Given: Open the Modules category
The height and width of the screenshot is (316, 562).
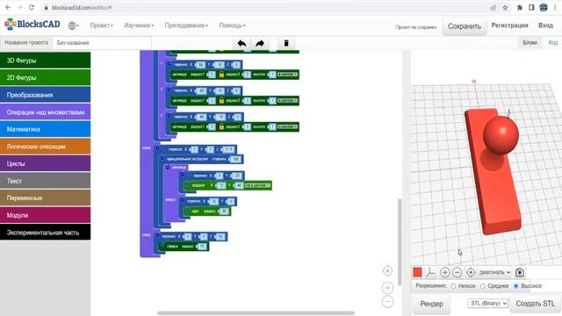Looking at the screenshot, I should pos(45,215).
